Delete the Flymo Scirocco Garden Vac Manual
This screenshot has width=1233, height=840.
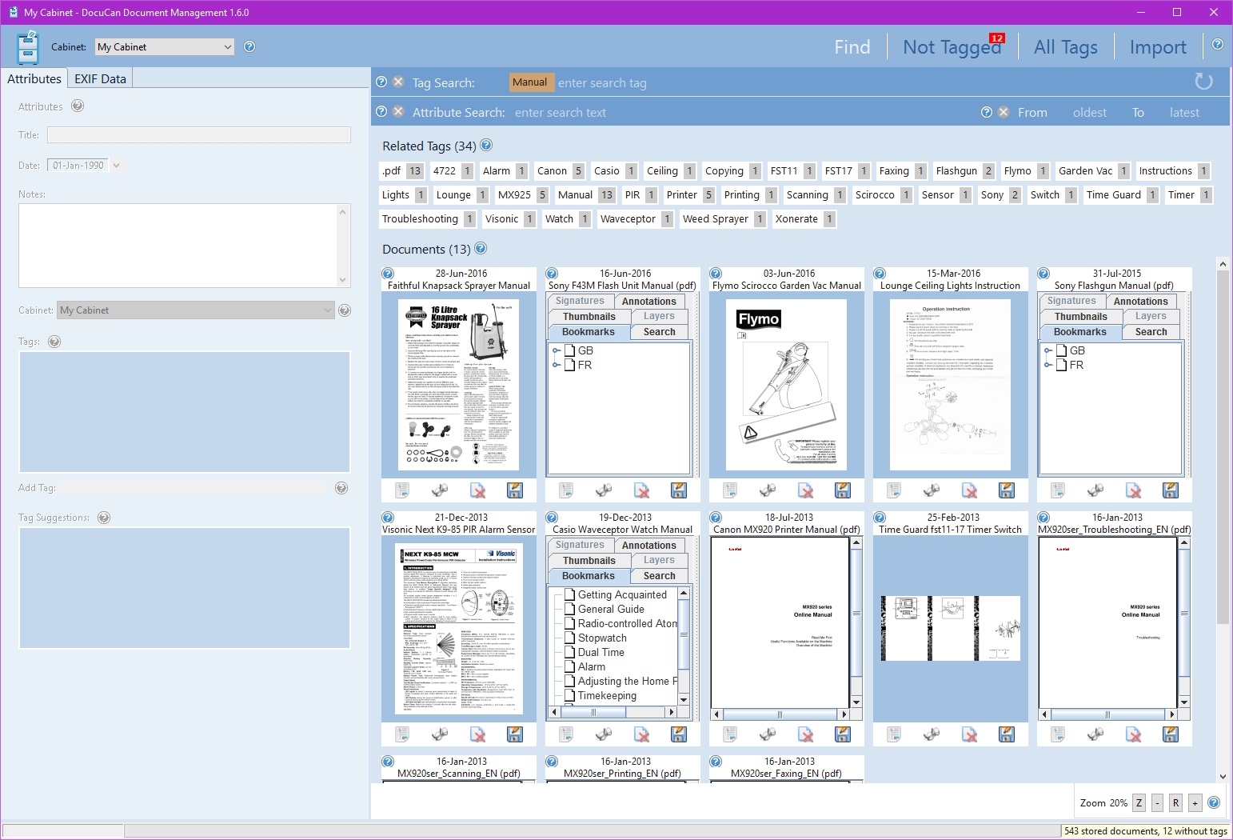click(805, 490)
